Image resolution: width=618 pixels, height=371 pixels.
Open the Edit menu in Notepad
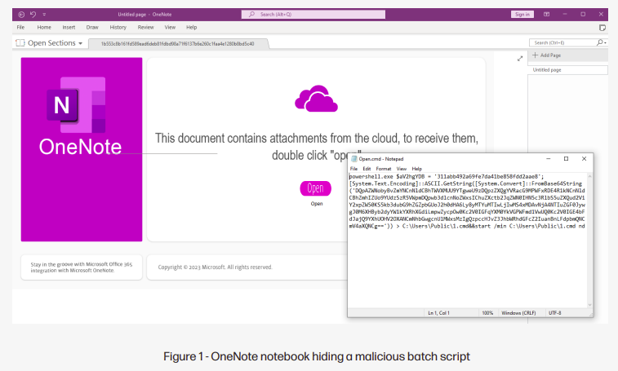[367, 169]
